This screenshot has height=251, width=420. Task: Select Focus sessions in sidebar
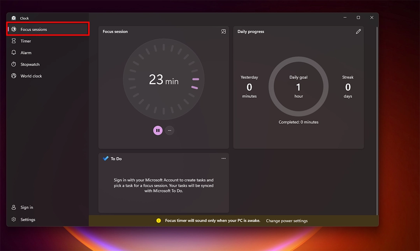34,29
